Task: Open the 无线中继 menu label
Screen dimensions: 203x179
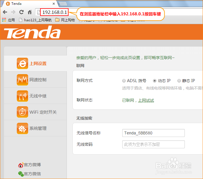Action: [x=38, y=96]
